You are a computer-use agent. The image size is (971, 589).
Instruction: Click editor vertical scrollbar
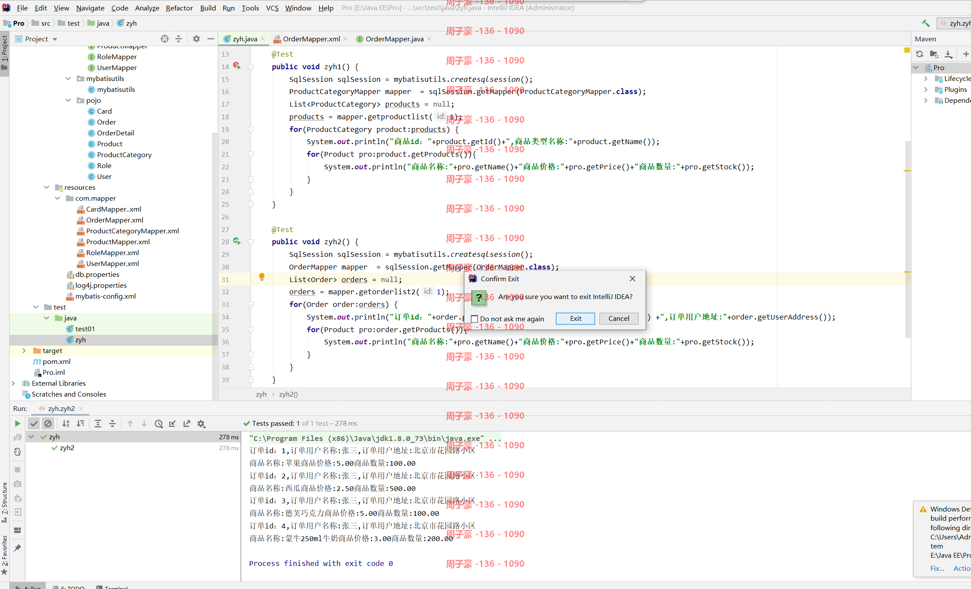click(908, 239)
